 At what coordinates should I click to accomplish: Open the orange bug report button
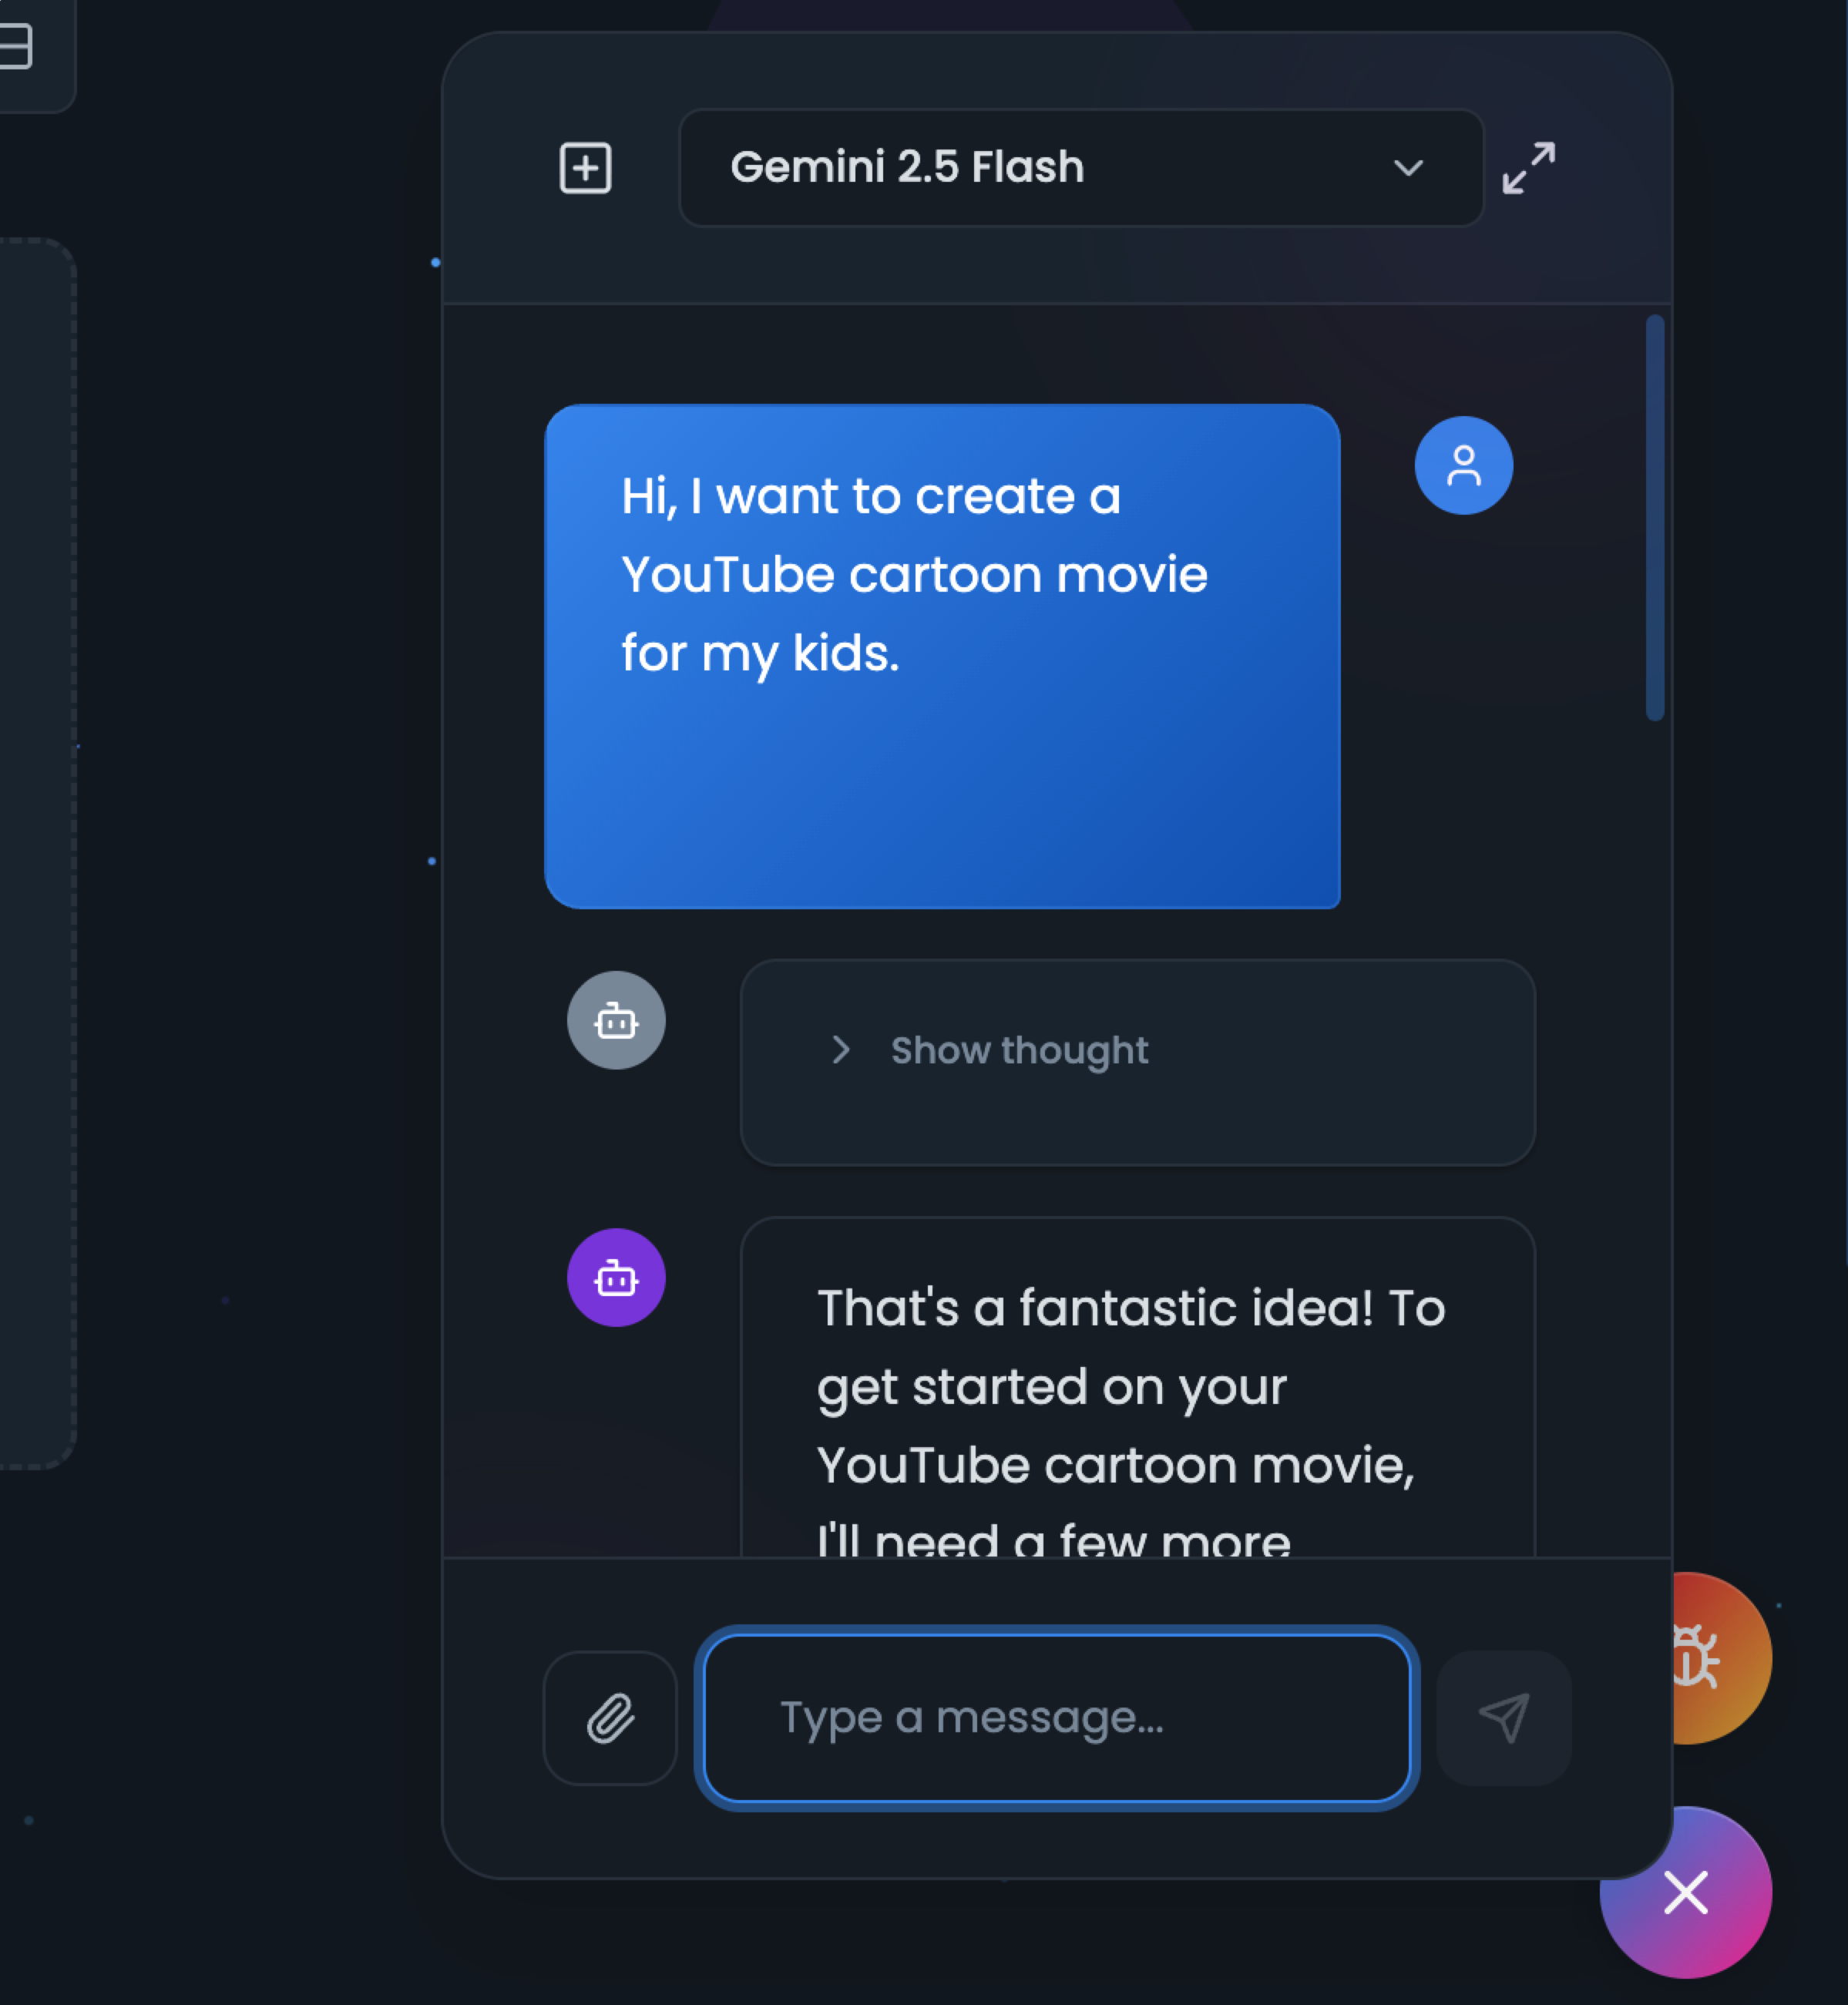tap(1724, 1658)
